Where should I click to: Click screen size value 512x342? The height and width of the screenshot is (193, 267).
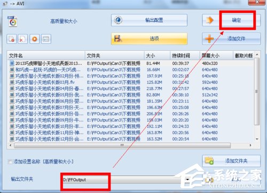pos(210,95)
